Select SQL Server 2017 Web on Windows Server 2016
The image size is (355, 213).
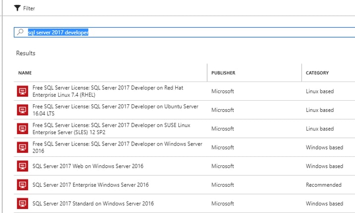[184, 166]
